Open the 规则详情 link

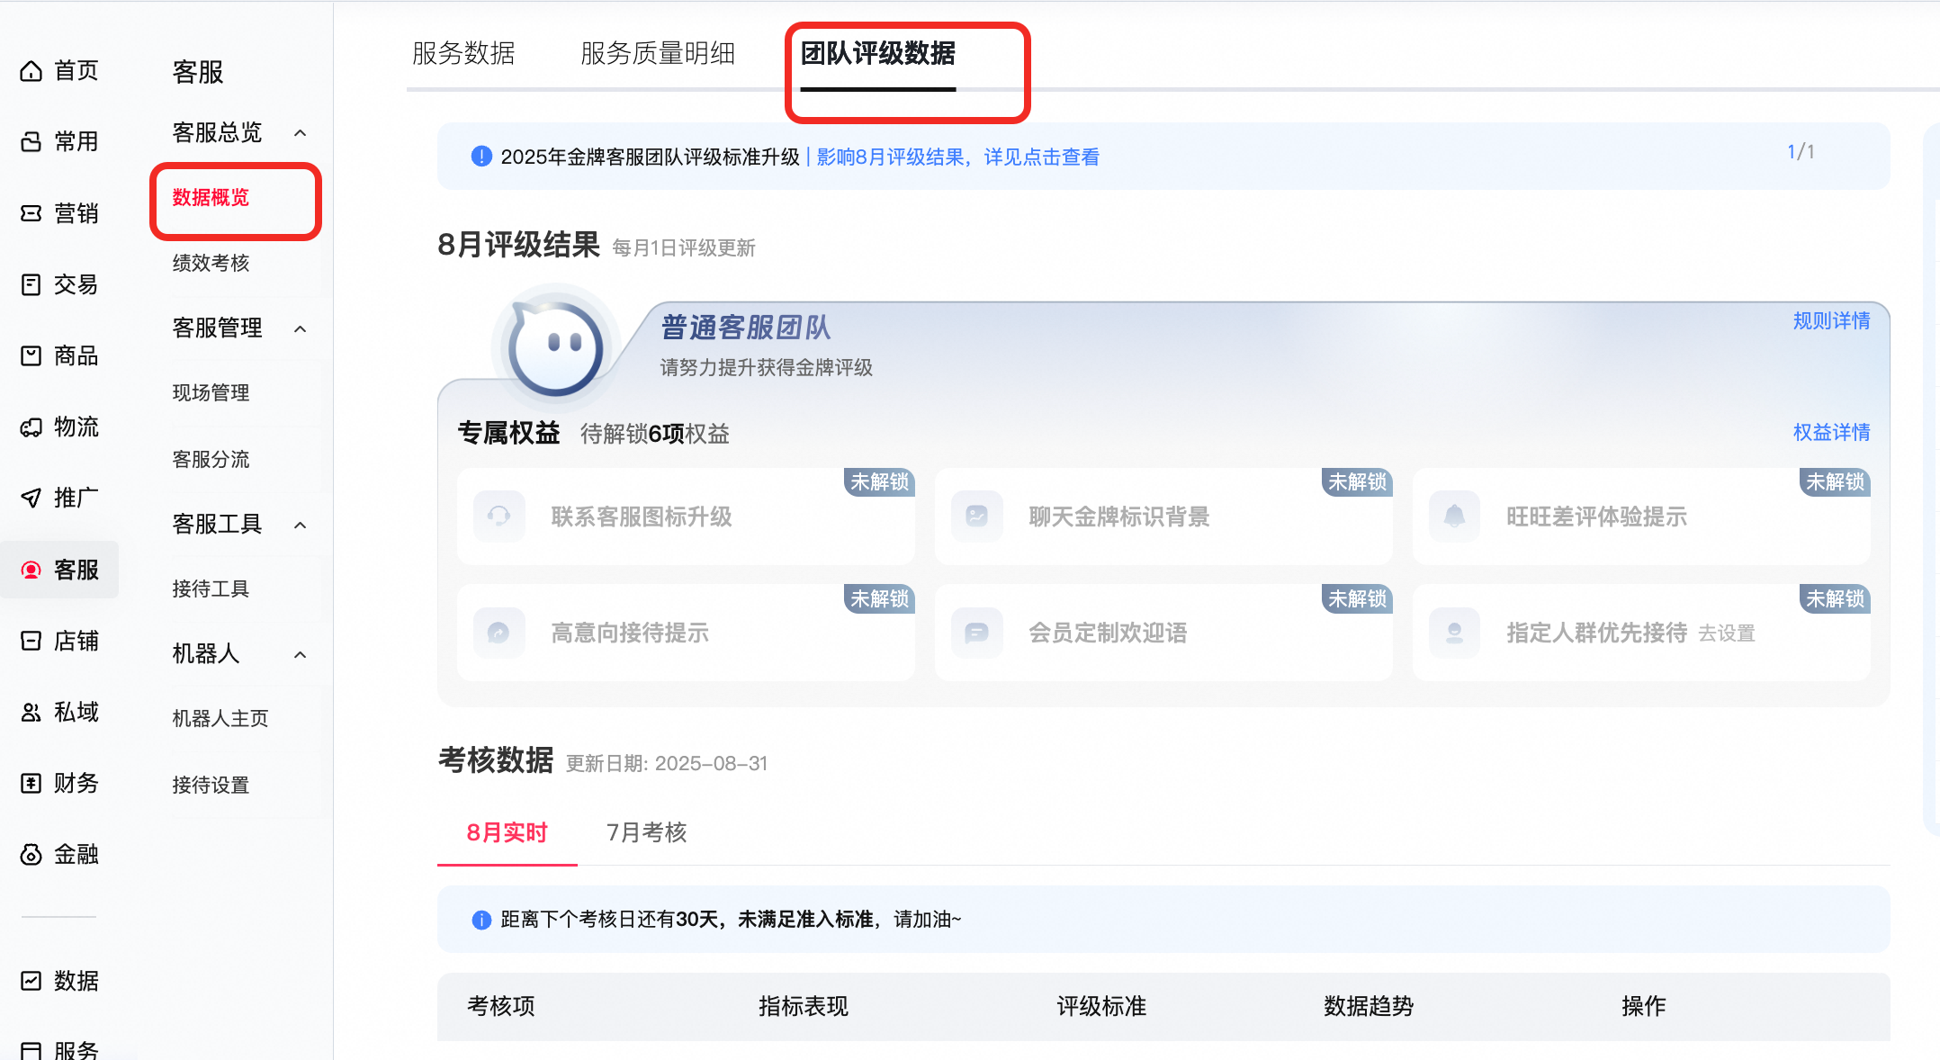1831,321
